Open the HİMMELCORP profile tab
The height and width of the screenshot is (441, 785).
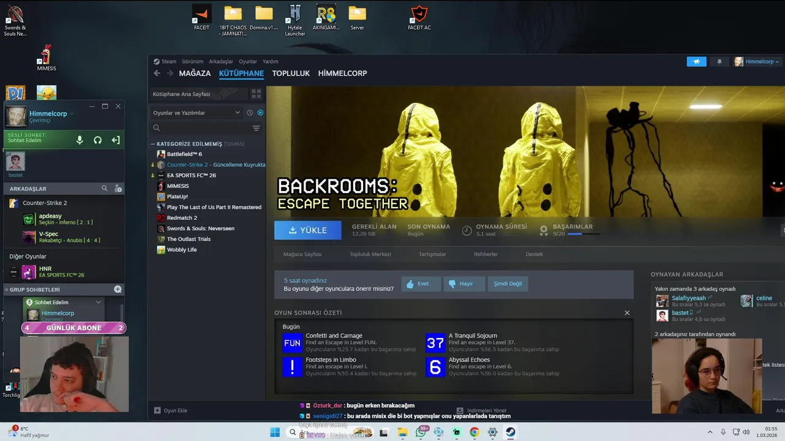[342, 73]
